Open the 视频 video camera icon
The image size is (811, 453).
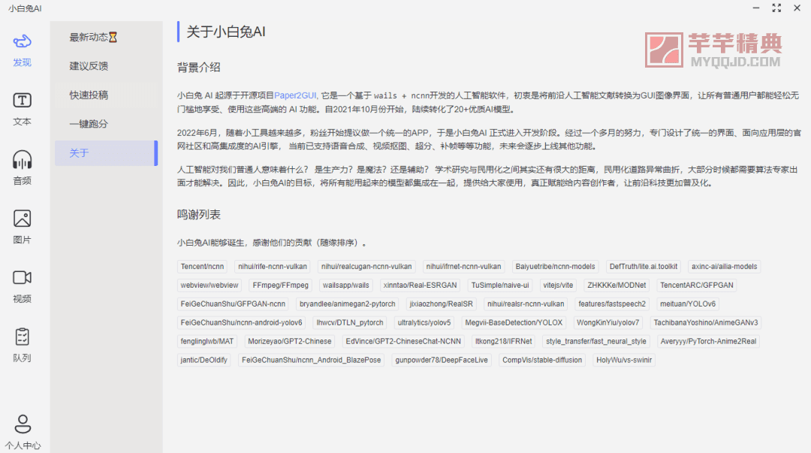coord(23,277)
